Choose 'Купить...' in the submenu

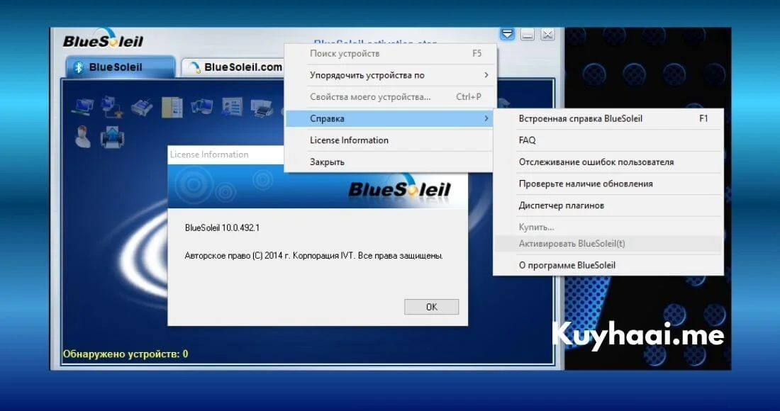click(608, 227)
